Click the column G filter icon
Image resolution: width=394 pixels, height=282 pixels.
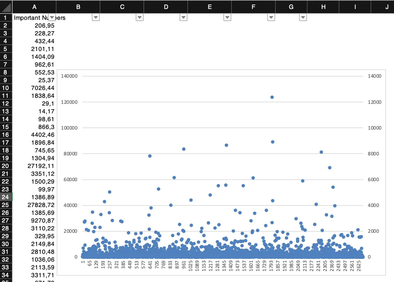pyautogui.click(x=303, y=17)
